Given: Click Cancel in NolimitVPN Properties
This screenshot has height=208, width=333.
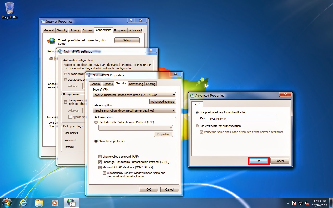Looking at the screenshot, I should (x=170, y=190).
